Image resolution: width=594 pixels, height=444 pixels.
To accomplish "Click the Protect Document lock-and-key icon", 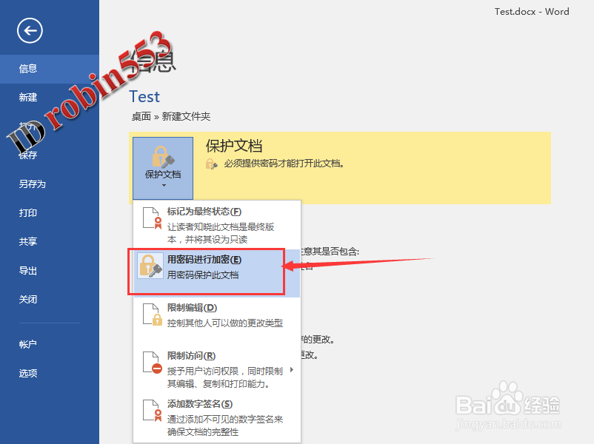I will pos(162,157).
